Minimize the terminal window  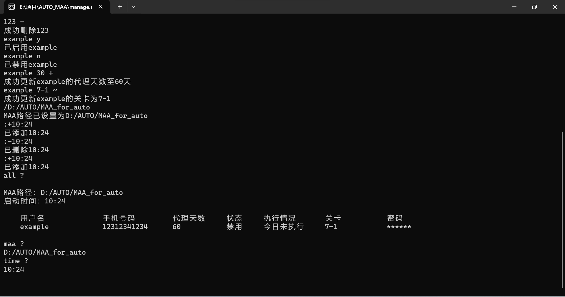(x=514, y=7)
